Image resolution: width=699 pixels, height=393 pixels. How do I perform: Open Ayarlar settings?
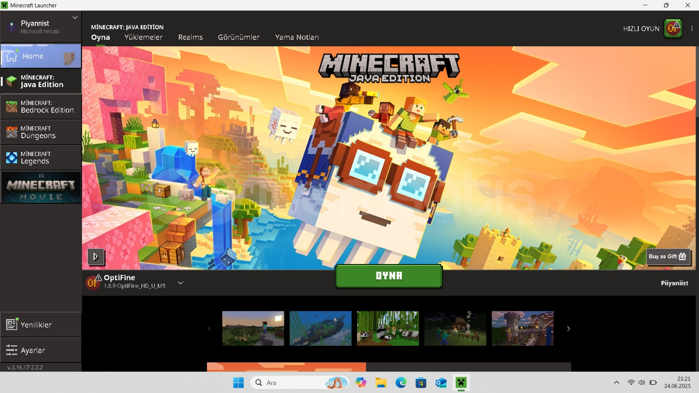tap(41, 350)
